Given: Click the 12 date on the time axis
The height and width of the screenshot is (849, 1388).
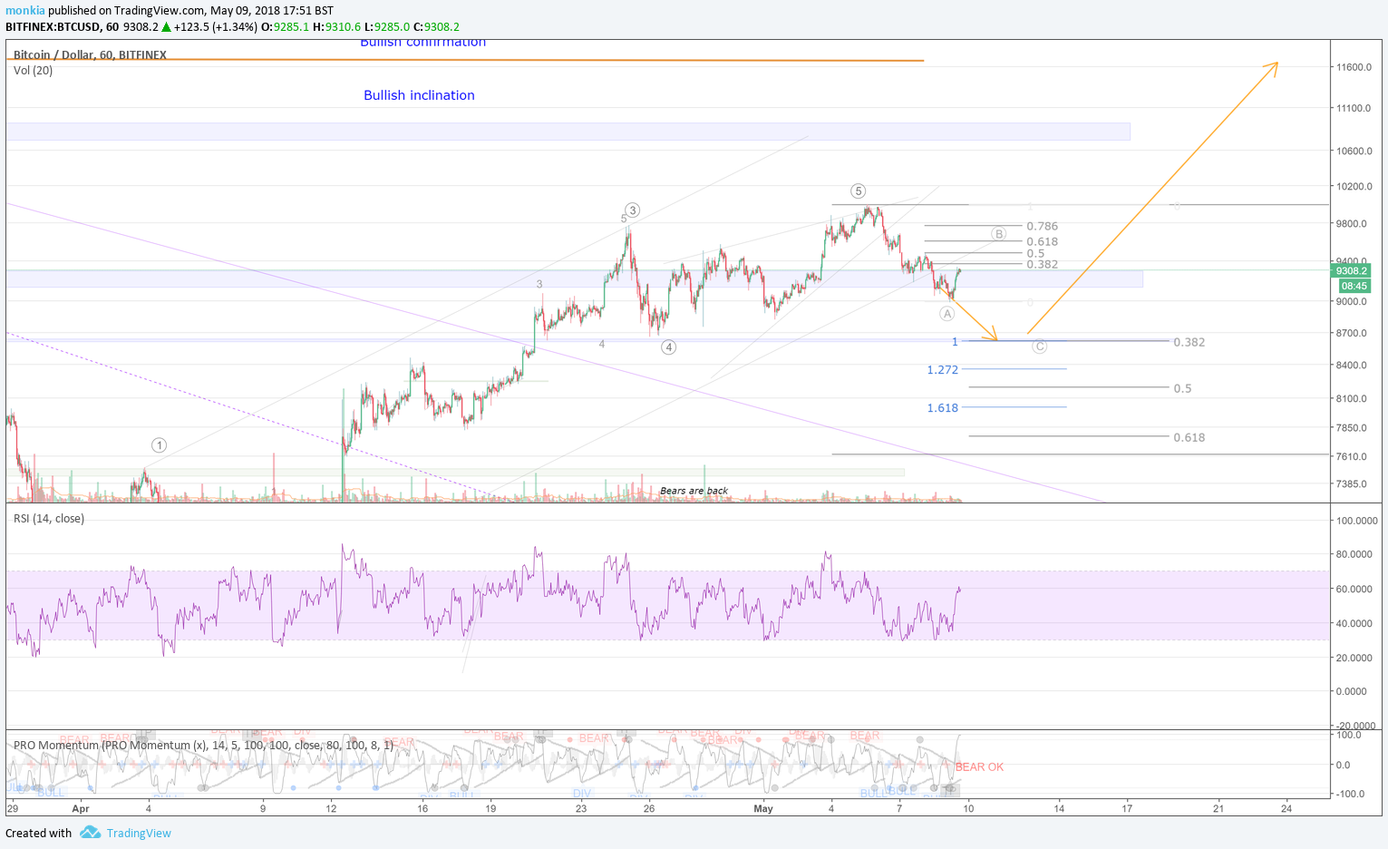Looking at the screenshot, I should [x=332, y=809].
